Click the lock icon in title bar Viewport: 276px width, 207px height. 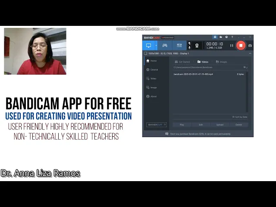215,37
